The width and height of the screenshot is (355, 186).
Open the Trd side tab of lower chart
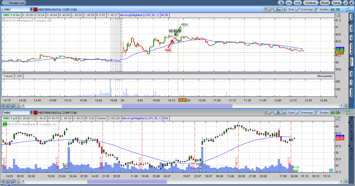tap(352, 118)
